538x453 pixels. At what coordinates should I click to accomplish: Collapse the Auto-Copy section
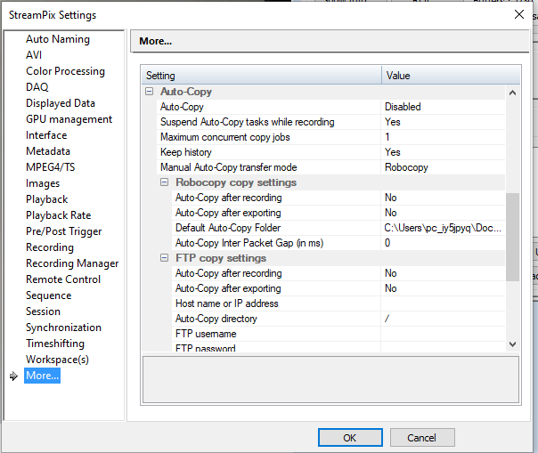[149, 92]
